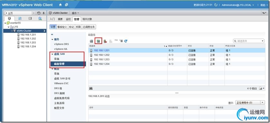Open the Administrator@LYS.LOCAL user menu
Screen dimensions: 270x123
pos(238,5)
